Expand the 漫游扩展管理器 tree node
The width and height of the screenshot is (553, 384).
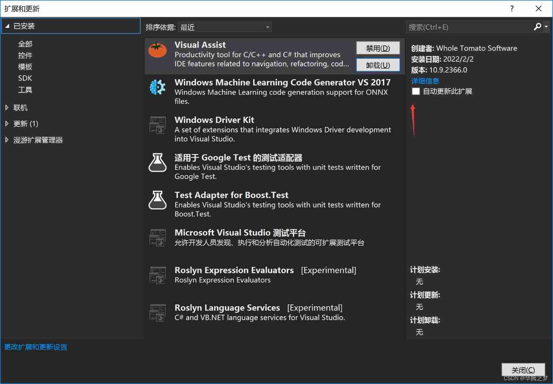(x=7, y=140)
